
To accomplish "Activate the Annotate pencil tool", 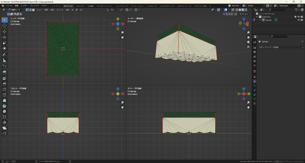I will point(4,55).
